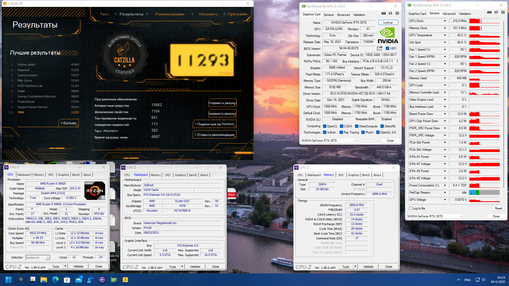Click Открыть рекомендации button
This screenshot has height=286, width=509.
(214, 135)
